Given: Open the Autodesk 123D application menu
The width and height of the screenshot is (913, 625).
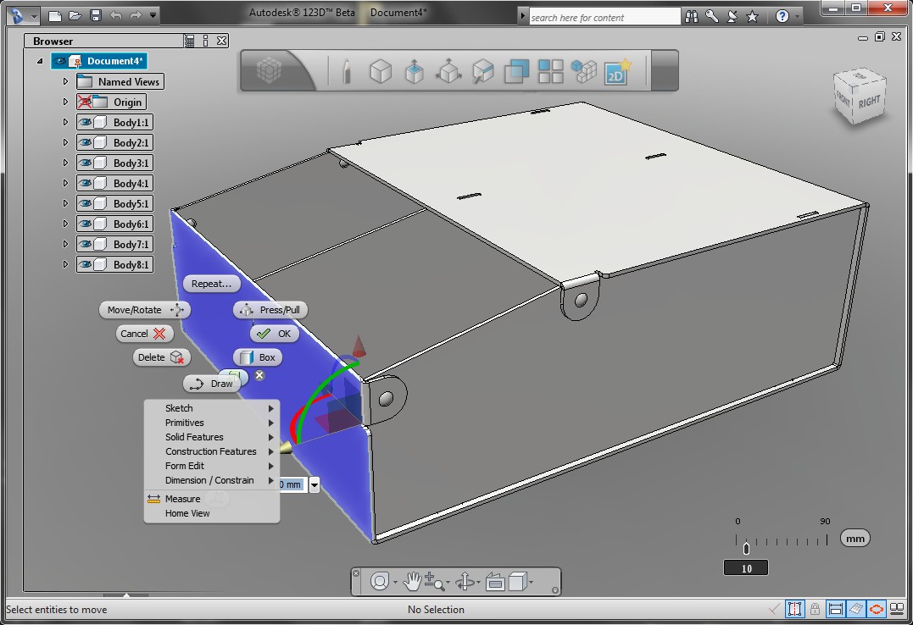Looking at the screenshot, I should (x=22, y=16).
